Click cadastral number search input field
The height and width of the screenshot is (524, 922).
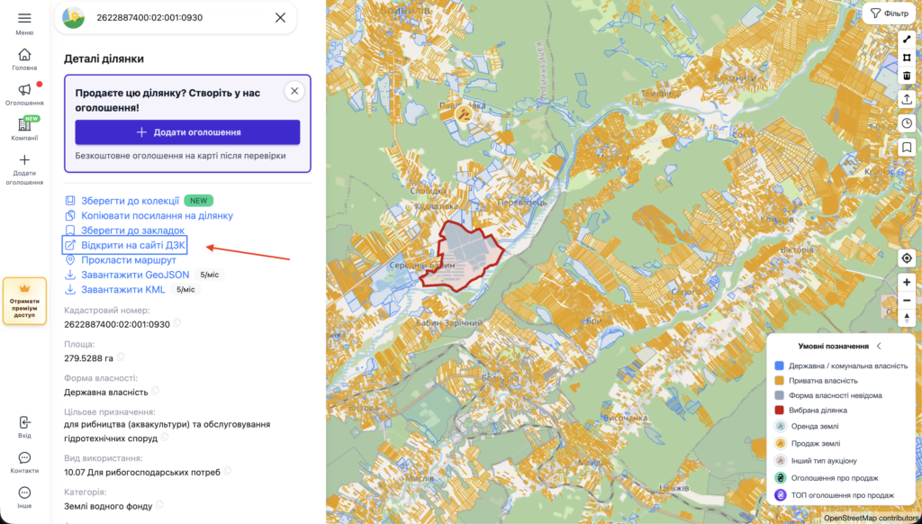176,18
